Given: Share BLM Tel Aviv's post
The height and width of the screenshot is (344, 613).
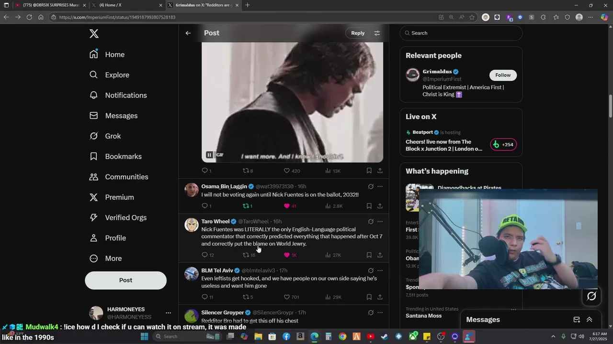Looking at the screenshot, I should (x=380, y=297).
